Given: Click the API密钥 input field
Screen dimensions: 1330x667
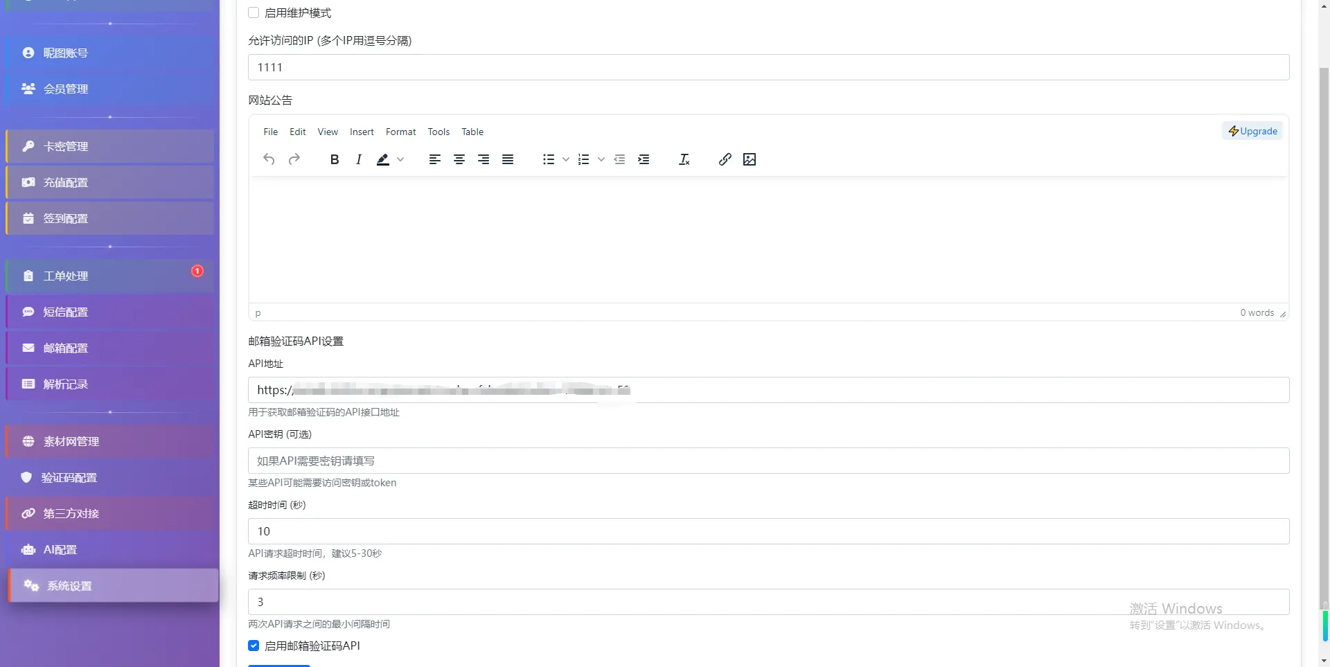Looking at the screenshot, I should 768,461.
